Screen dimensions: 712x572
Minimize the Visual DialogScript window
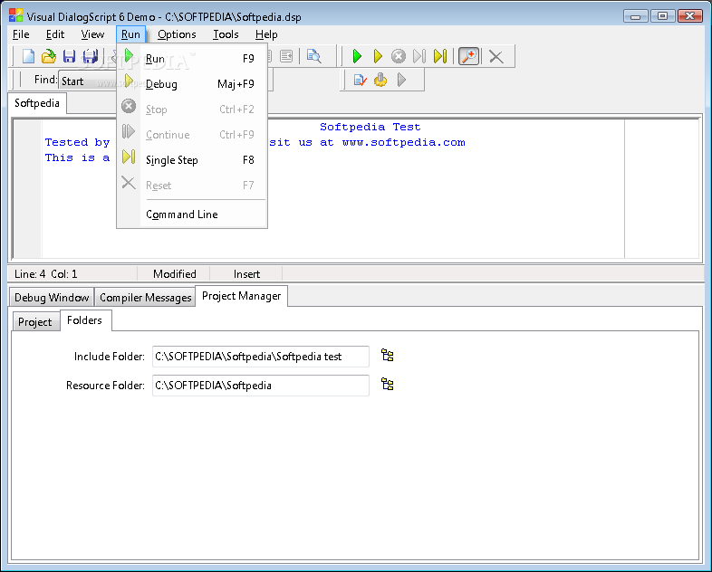pos(635,16)
